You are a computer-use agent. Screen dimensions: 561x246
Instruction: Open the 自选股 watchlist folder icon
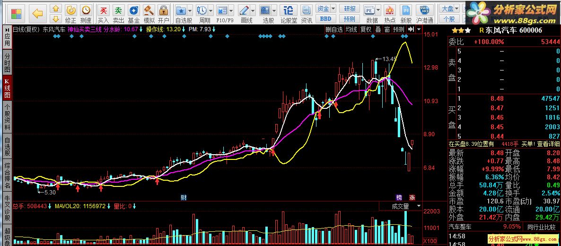tap(181, 10)
